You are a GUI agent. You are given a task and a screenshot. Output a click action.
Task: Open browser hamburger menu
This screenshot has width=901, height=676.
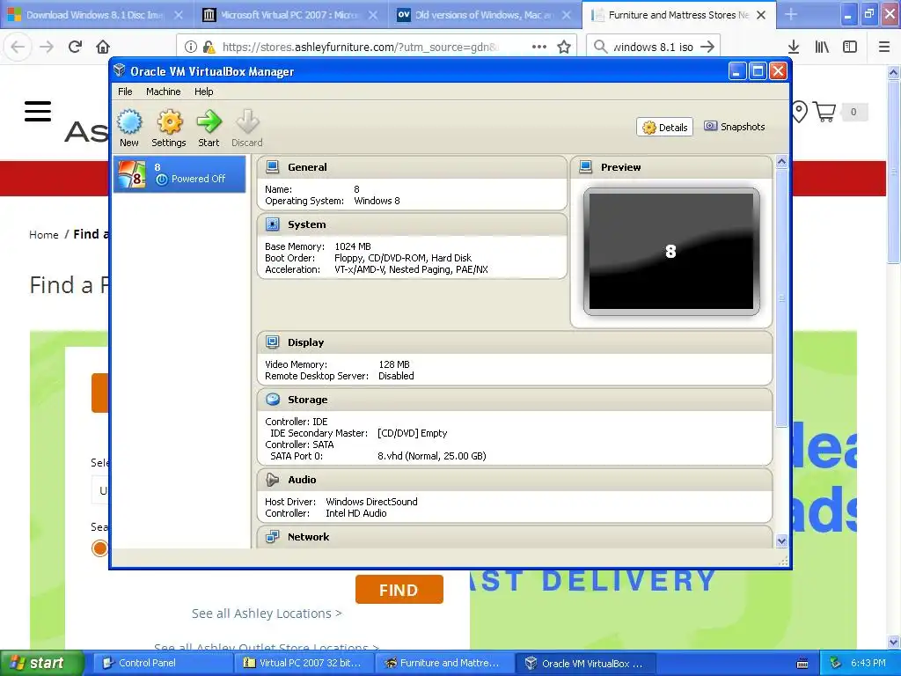point(884,47)
